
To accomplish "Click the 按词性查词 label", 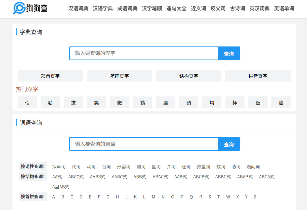I will 33,166.
